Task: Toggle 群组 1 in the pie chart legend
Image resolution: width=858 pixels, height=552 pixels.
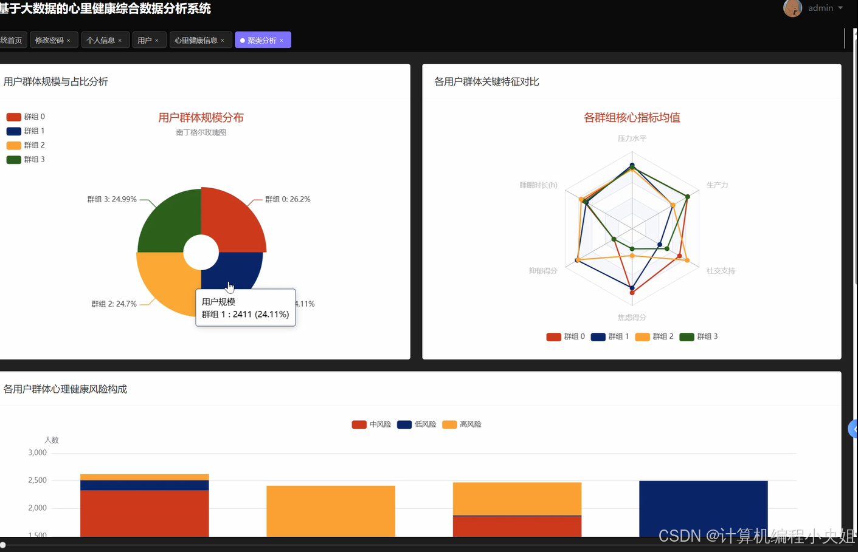Action: (x=26, y=131)
